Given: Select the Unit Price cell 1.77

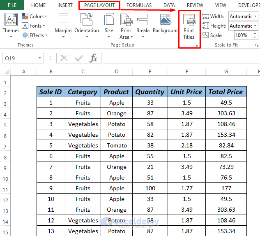Looking at the screenshot, I should point(187,188).
